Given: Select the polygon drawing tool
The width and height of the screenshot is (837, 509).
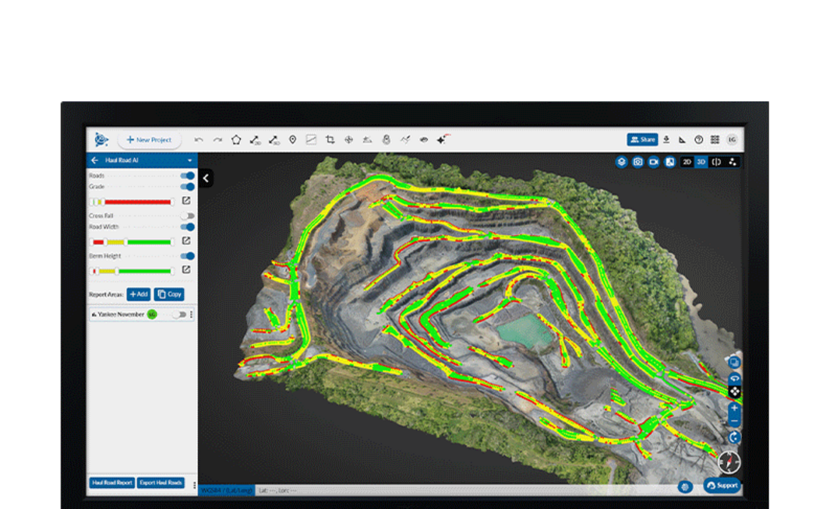Looking at the screenshot, I should [x=236, y=139].
